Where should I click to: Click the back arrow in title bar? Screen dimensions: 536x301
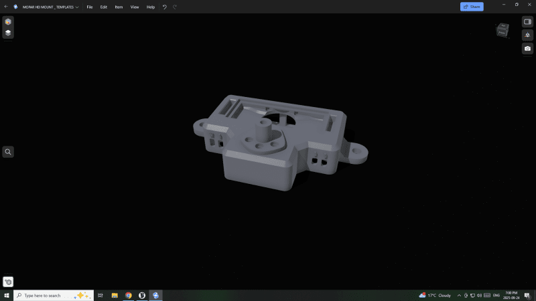click(x=6, y=7)
